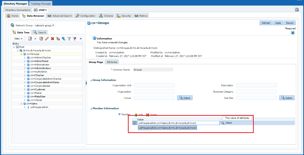304x155 pixels.
Task: Open the Security tab
Action: click(x=124, y=16)
